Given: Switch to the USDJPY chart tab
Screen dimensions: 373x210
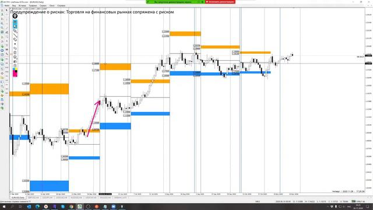Looking at the screenshot, I should click(47, 198).
